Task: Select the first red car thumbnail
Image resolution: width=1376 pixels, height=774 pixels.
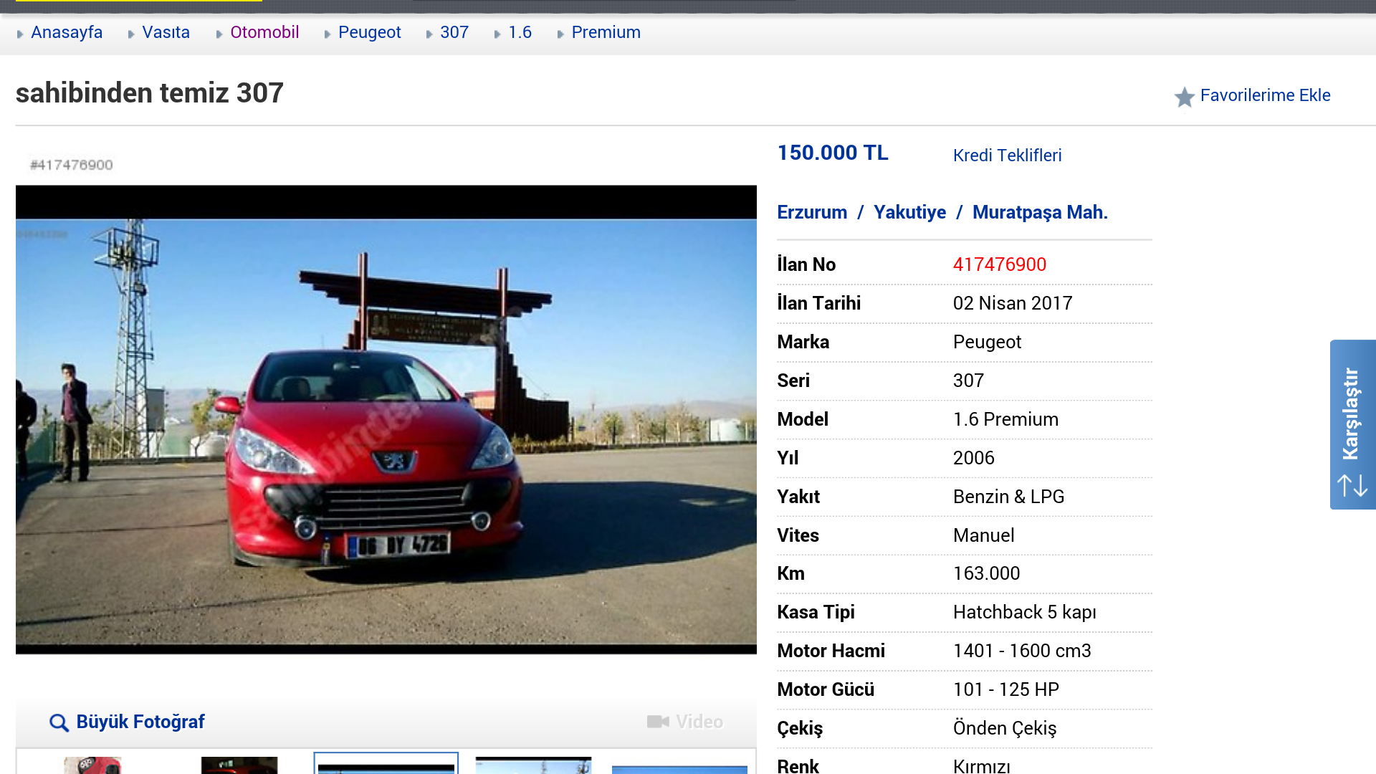Action: tap(92, 765)
